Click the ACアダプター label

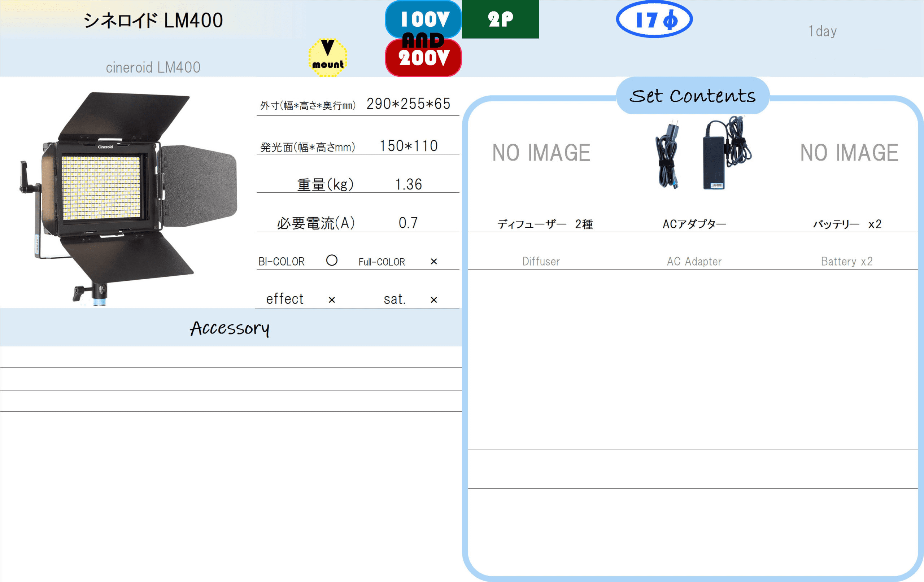694,224
